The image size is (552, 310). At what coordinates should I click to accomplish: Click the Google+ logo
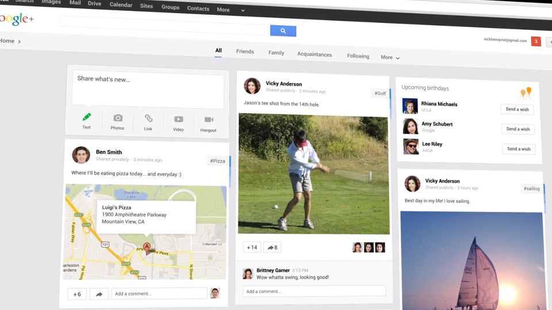pyautogui.click(x=17, y=19)
